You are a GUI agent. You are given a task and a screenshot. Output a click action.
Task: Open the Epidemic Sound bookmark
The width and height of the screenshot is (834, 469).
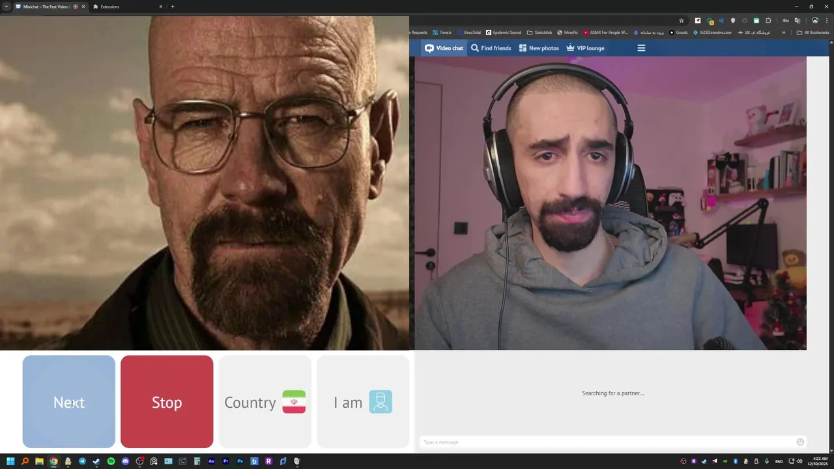(504, 33)
